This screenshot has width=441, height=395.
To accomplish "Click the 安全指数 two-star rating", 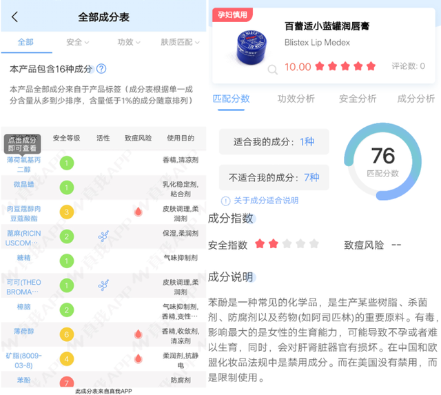I will [x=287, y=243].
